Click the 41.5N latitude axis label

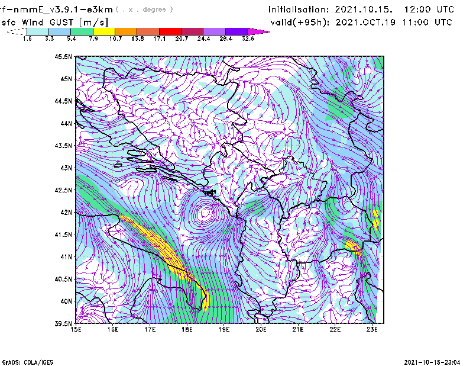pyautogui.click(x=63, y=235)
